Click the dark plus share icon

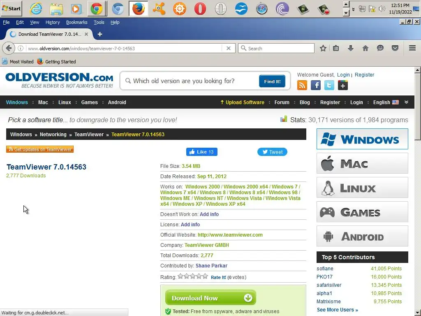[343, 86]
